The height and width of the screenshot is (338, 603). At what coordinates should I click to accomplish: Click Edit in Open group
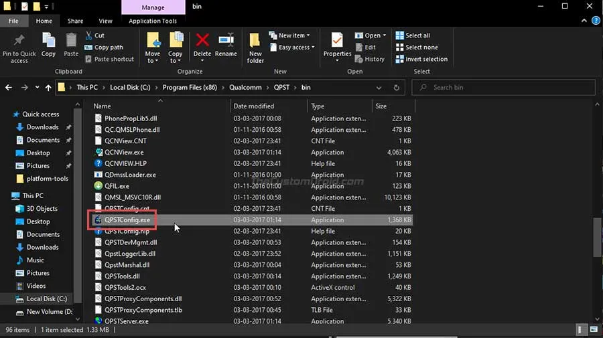click(366, 48)
